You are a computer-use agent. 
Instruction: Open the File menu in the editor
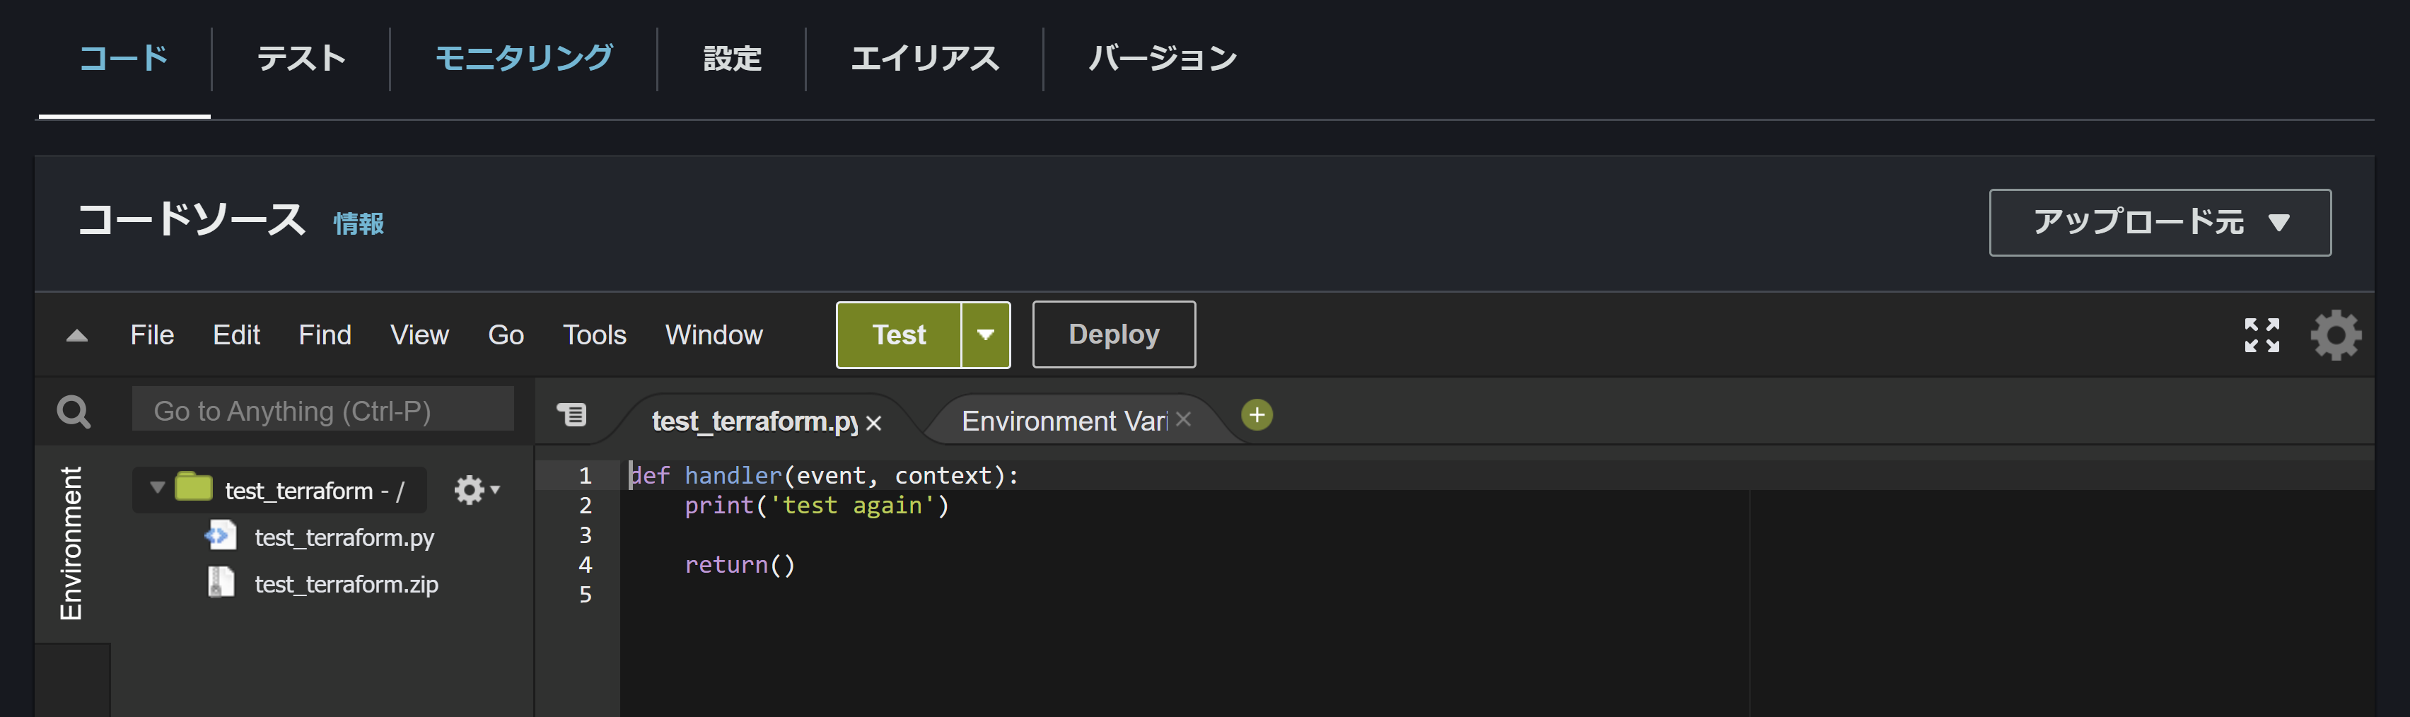(x=151, y=334)
